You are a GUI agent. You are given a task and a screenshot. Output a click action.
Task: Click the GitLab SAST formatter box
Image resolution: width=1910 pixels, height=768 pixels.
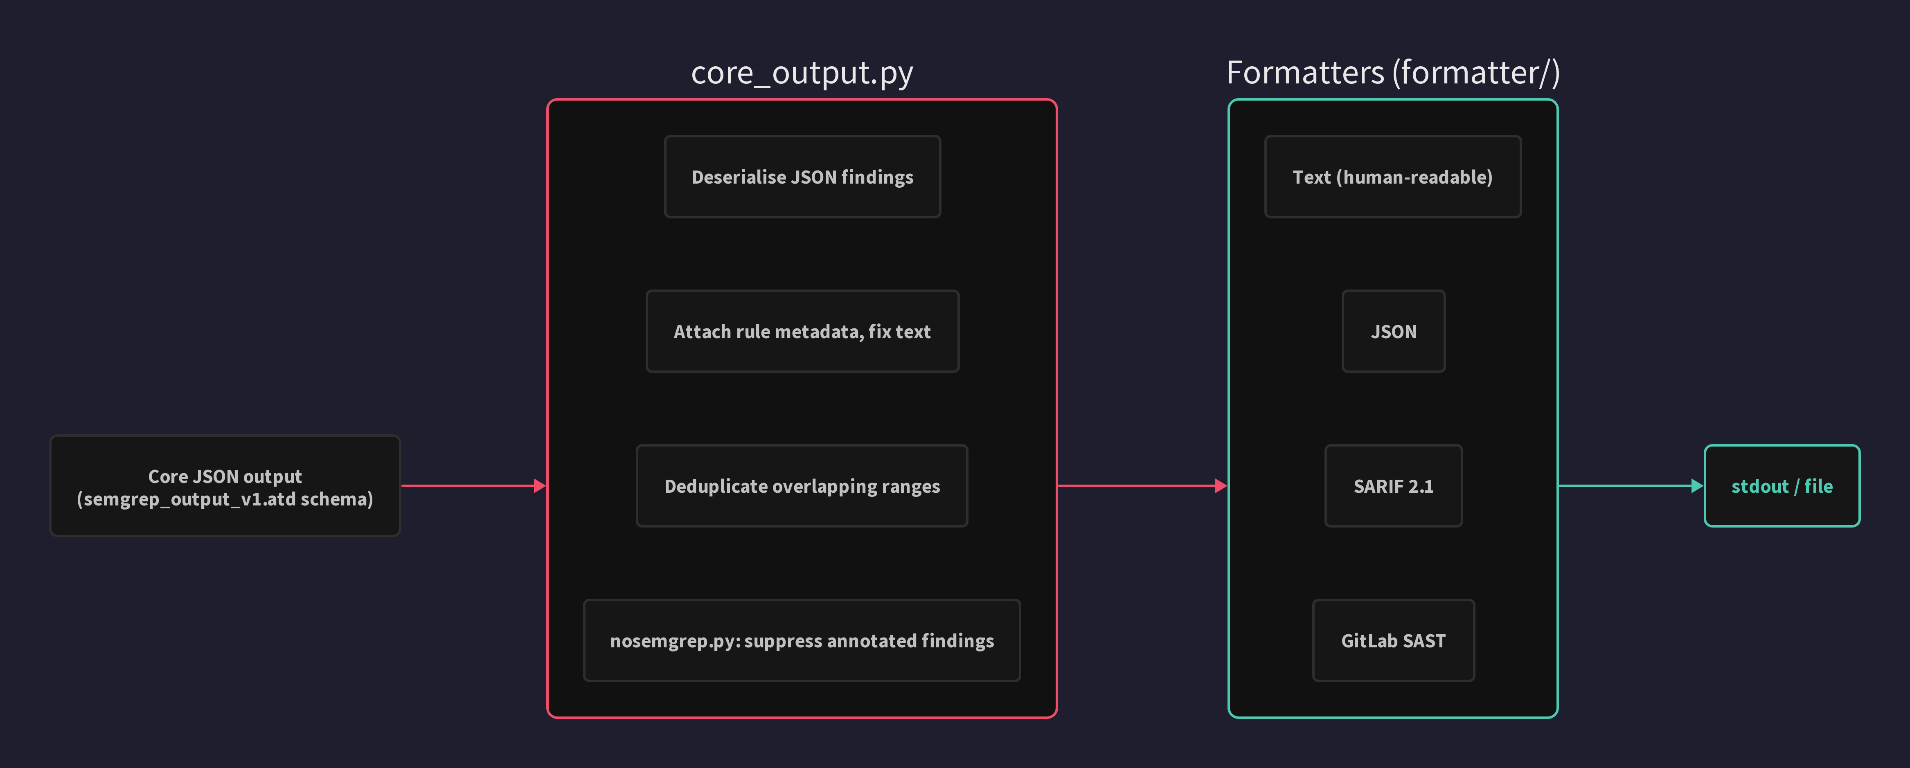[x=1392, y=640]
